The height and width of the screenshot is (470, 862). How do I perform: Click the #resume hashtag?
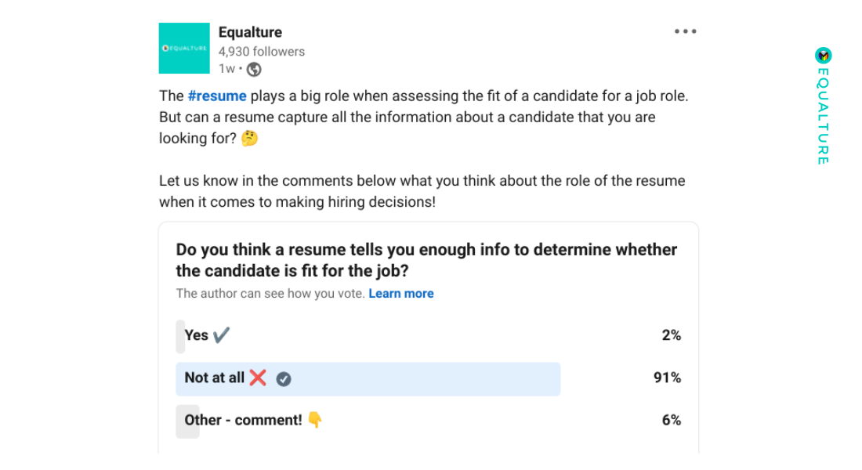click(x=217, y=96)
